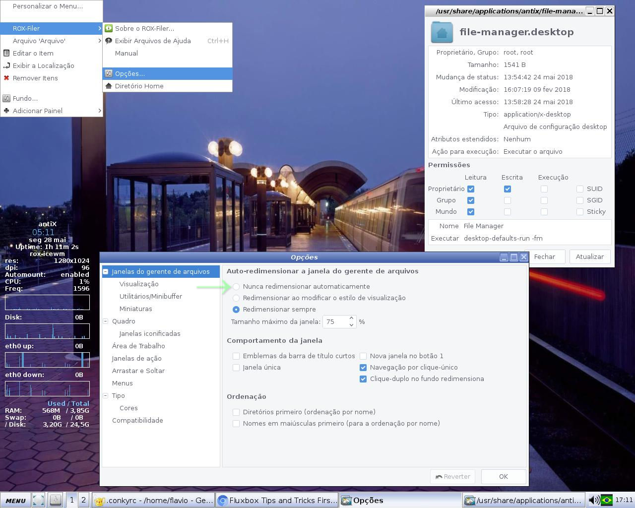Click the "Fundo..." menu icon
Viewport: 635px width, 508px height.
pyautogui.click(x=6, y=98)
